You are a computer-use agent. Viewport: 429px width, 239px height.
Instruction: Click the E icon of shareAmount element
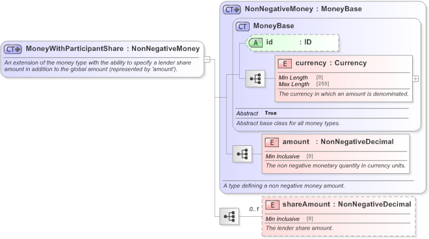(x=272, y=204)
